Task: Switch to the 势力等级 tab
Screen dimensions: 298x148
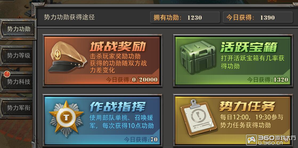Action: (x=18, y=55)
